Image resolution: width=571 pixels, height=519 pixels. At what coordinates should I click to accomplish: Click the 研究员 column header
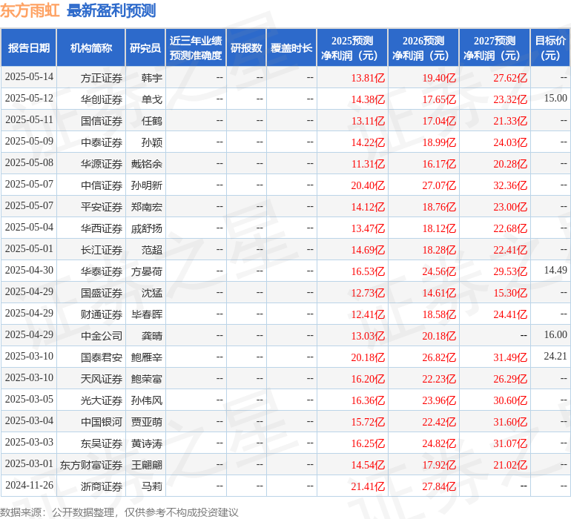145,48
